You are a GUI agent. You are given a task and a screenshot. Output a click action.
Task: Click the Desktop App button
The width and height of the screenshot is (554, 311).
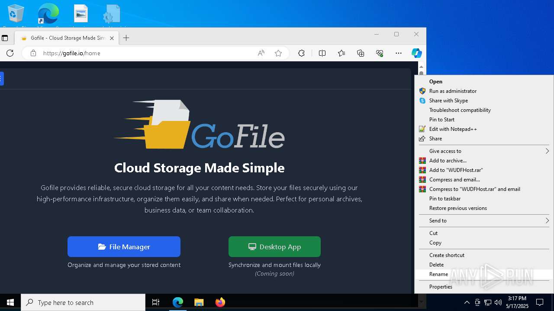pos(274,247)
